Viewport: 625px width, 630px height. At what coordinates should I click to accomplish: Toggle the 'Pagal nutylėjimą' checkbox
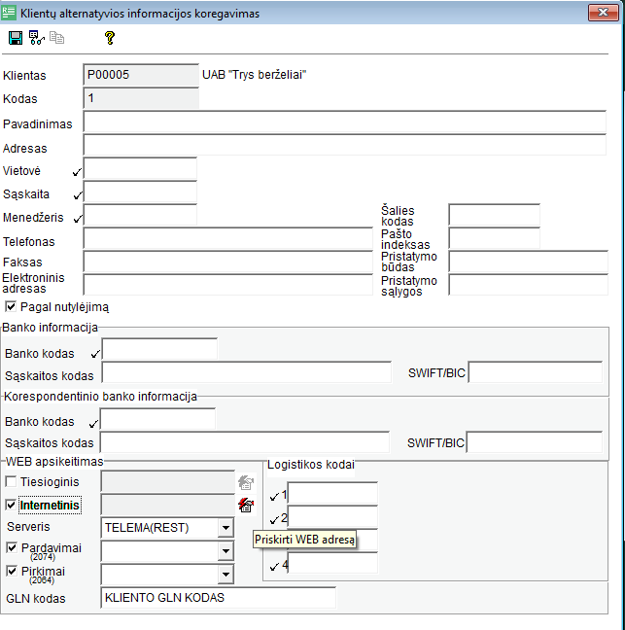tap(11, 307)
